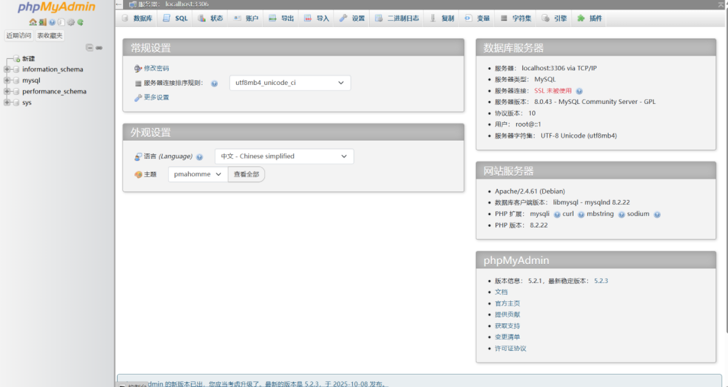
Task: Open the 复制 tab
Action: [x=442, y=18]
